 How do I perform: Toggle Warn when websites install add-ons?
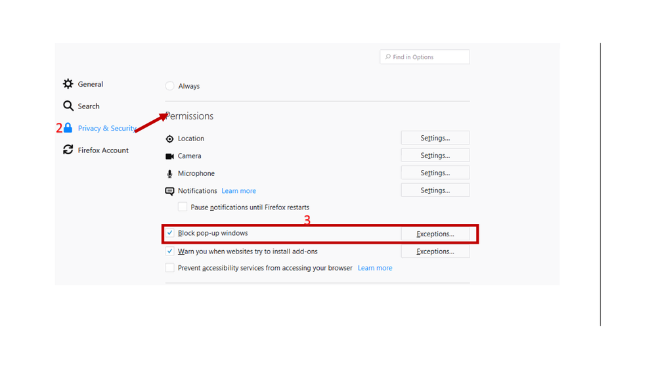pos(170,251)
